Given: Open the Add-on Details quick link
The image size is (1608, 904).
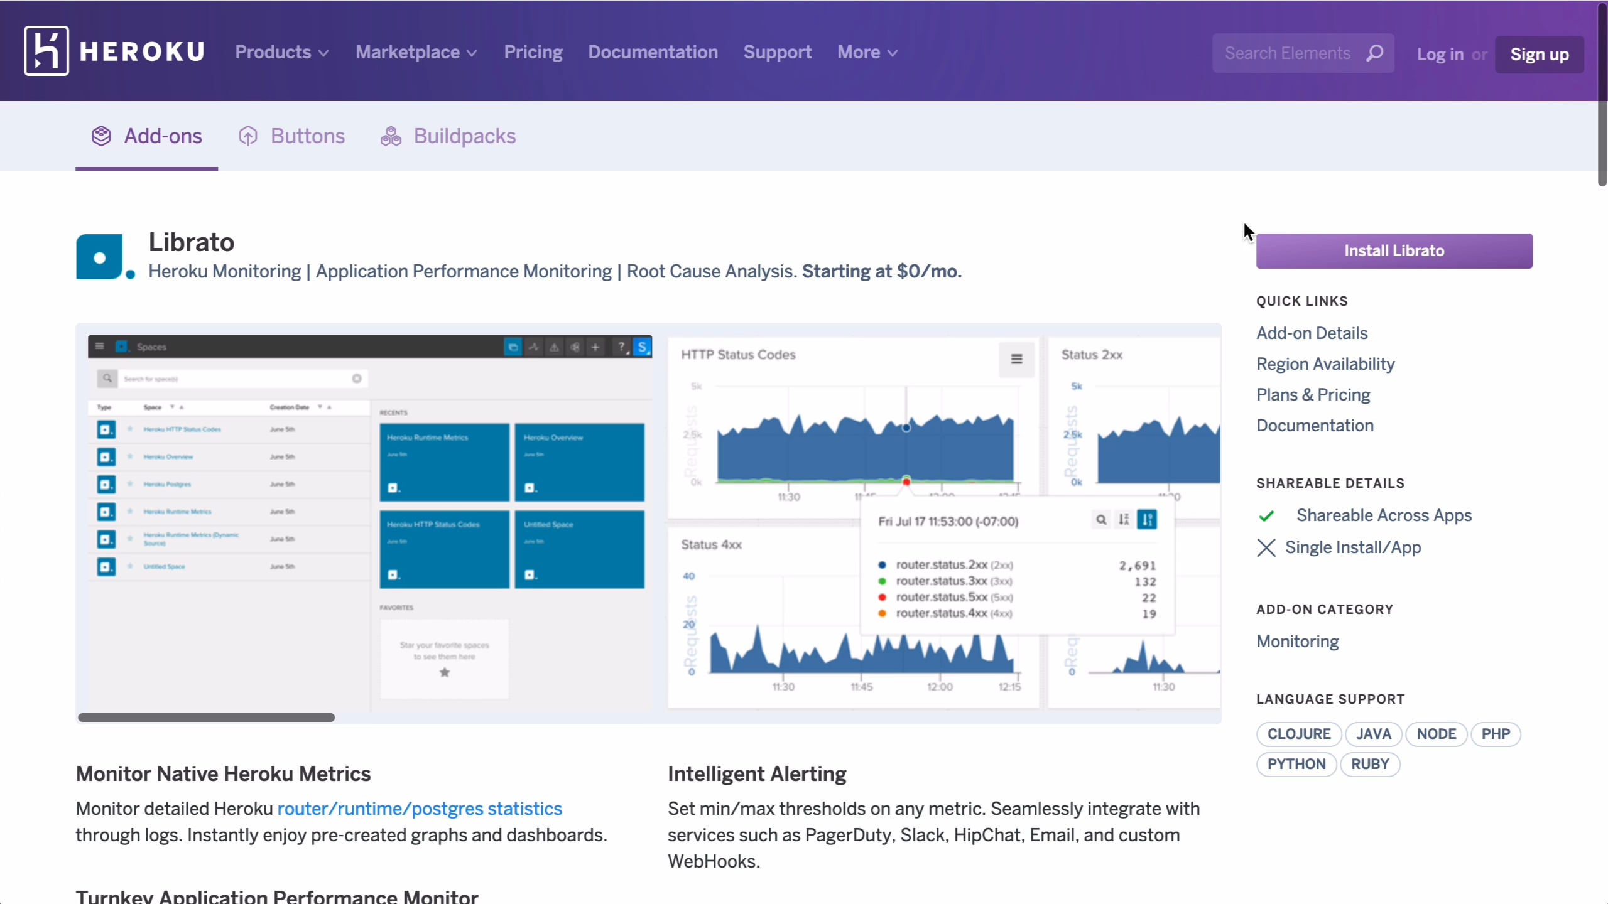Looking at the screenshot, I should pyautogui.click(x=1312, y=333).
